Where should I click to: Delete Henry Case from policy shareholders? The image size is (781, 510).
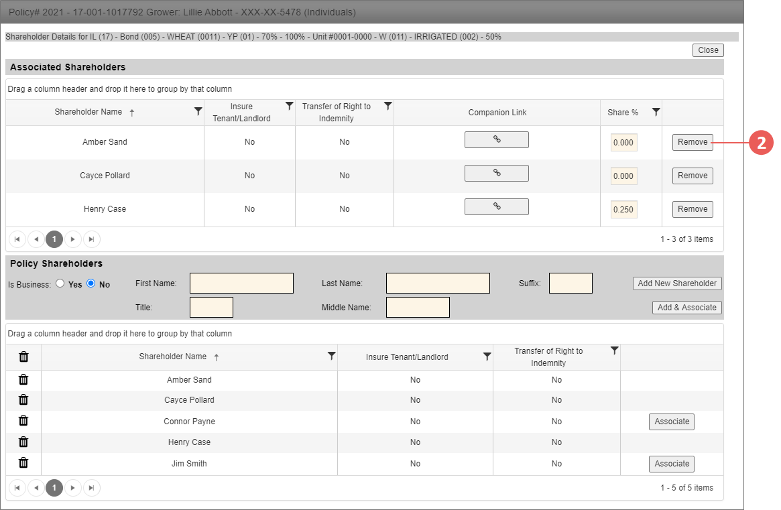(x=23, y=442)
